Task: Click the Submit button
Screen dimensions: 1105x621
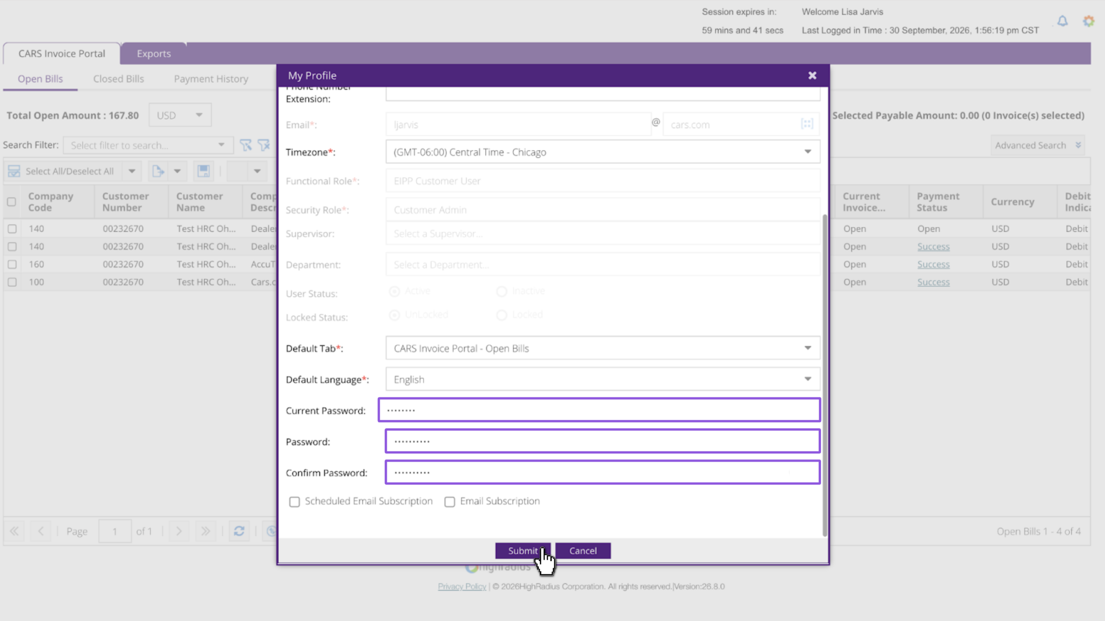Action: [x=523, y=550]
